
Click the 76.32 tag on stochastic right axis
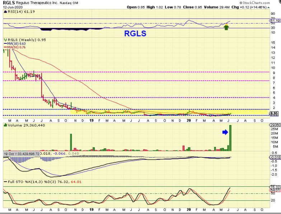click(275, 187)
